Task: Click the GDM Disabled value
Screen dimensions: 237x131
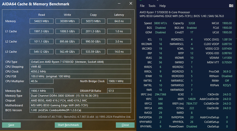Action: (x=160, y=32)
